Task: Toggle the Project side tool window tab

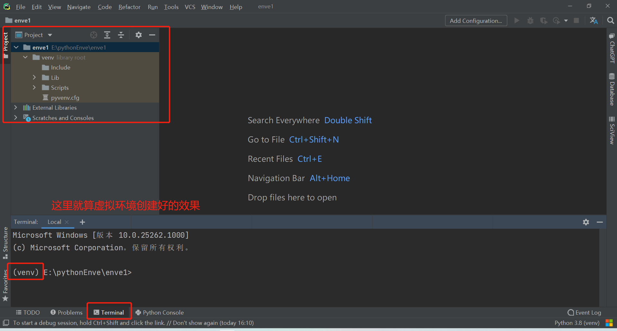Action: (x=5, y=45)
